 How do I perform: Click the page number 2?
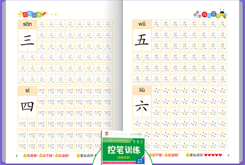click(17, 156)
